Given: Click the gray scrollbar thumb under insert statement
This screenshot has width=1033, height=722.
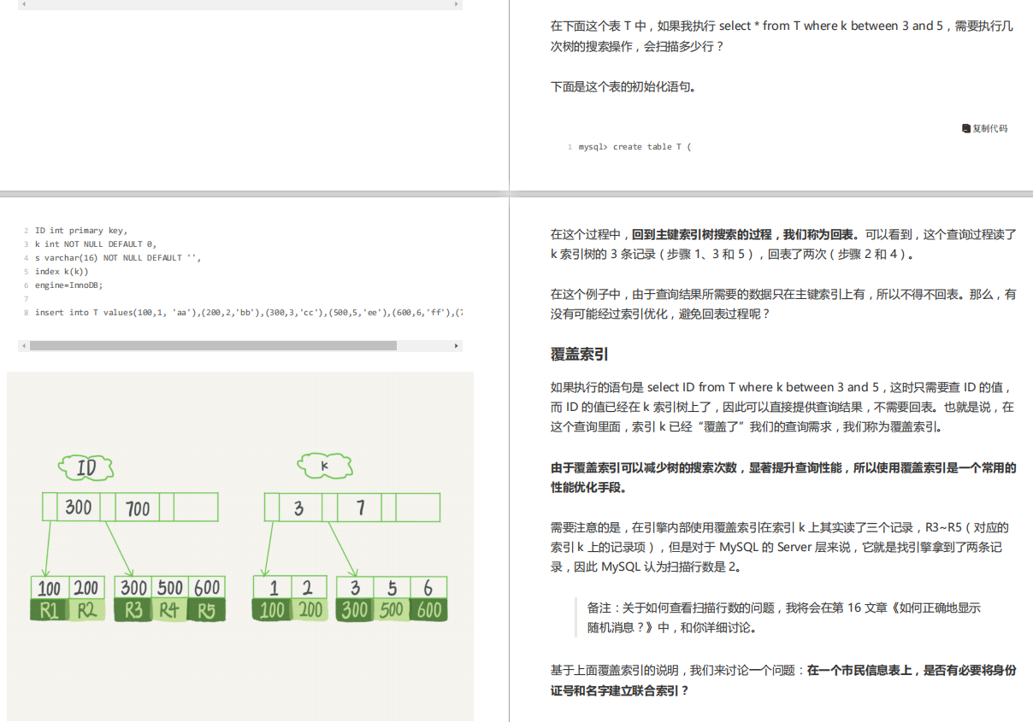Looking at the screenshot, I should pos(213,346).
